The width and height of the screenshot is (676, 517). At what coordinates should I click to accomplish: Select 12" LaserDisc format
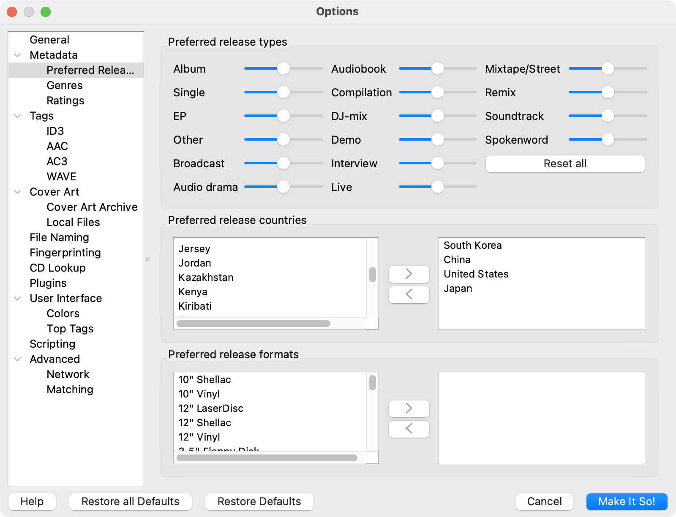coord(270,408)
